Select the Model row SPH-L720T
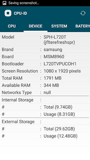This screenshot has height=160, width=90. click(45, 40)
